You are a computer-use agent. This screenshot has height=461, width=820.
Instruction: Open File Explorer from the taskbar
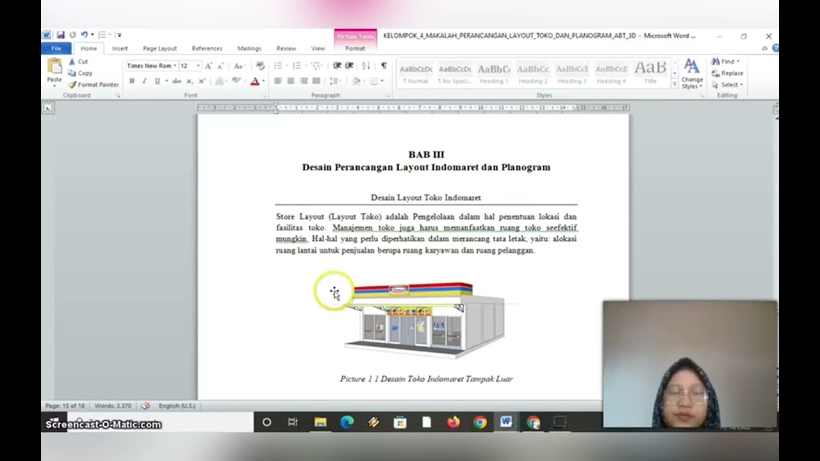pos(320,422)
